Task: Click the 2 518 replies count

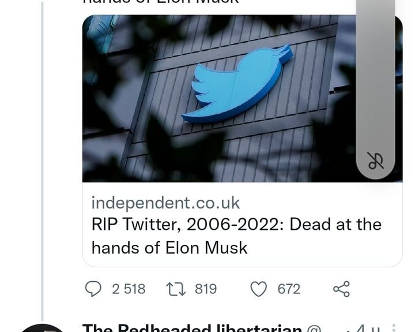Action: coord(129,289)
